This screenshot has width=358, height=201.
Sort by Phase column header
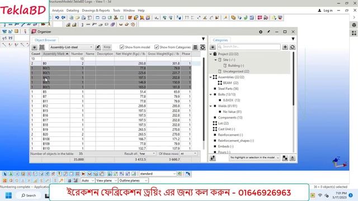186,54
